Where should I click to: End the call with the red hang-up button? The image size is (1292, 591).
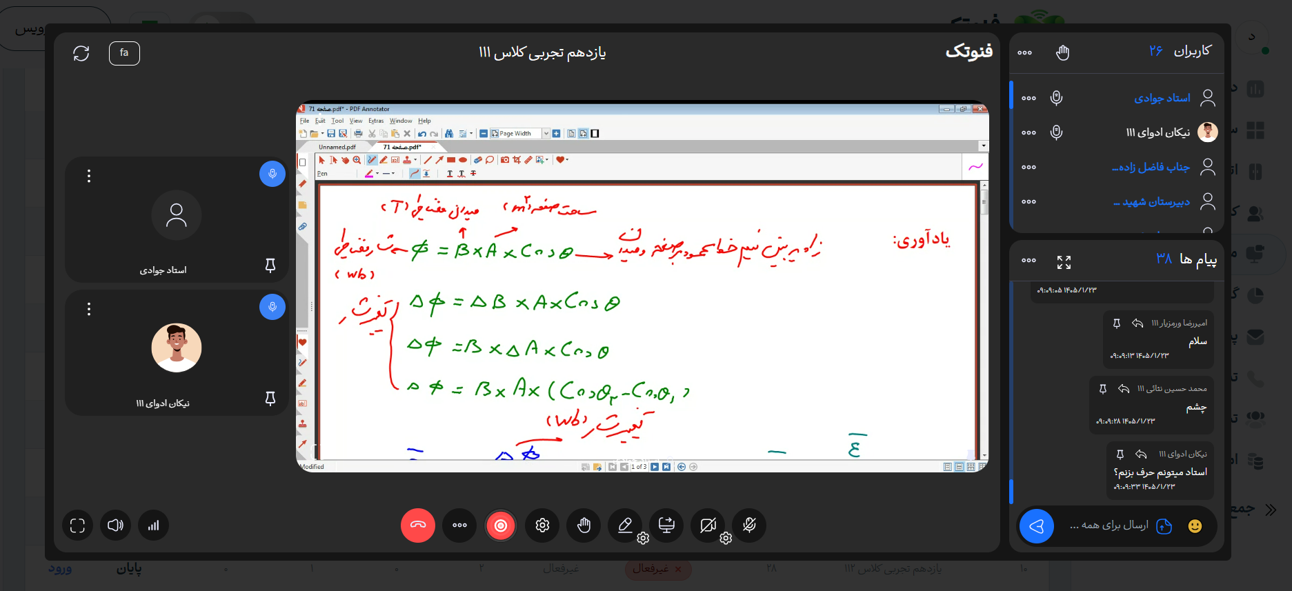[x=418, y=525]
